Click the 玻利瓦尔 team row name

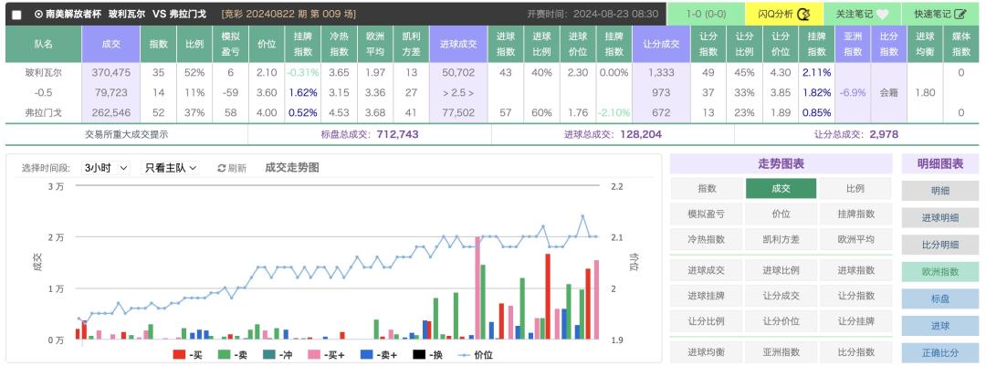tap(44, 73)
